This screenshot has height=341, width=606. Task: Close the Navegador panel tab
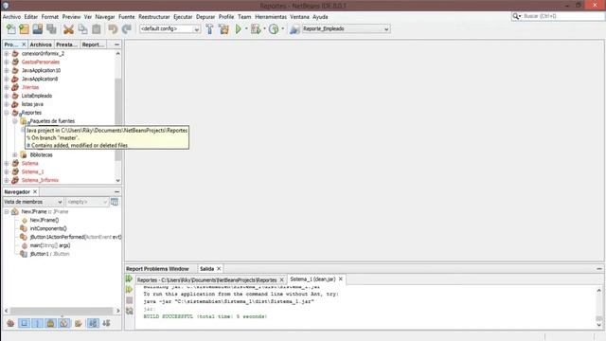[35, 191]
